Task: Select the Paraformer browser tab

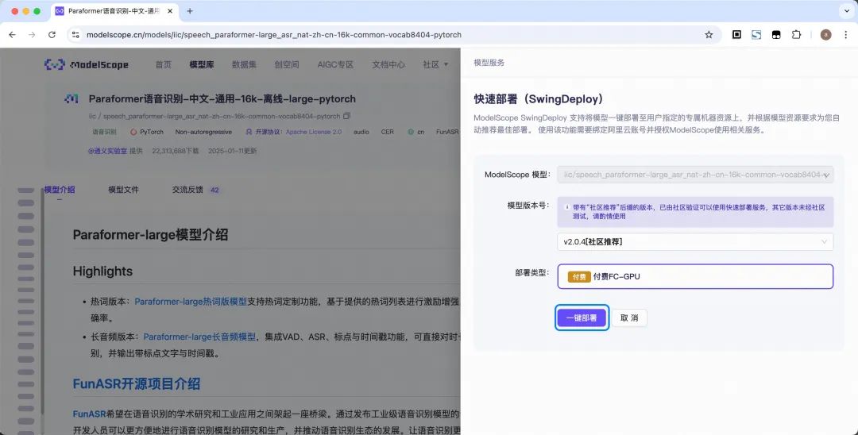Action: pos(114,11)
